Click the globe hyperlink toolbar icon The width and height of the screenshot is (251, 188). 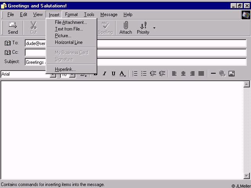click(x=222, y=74)
